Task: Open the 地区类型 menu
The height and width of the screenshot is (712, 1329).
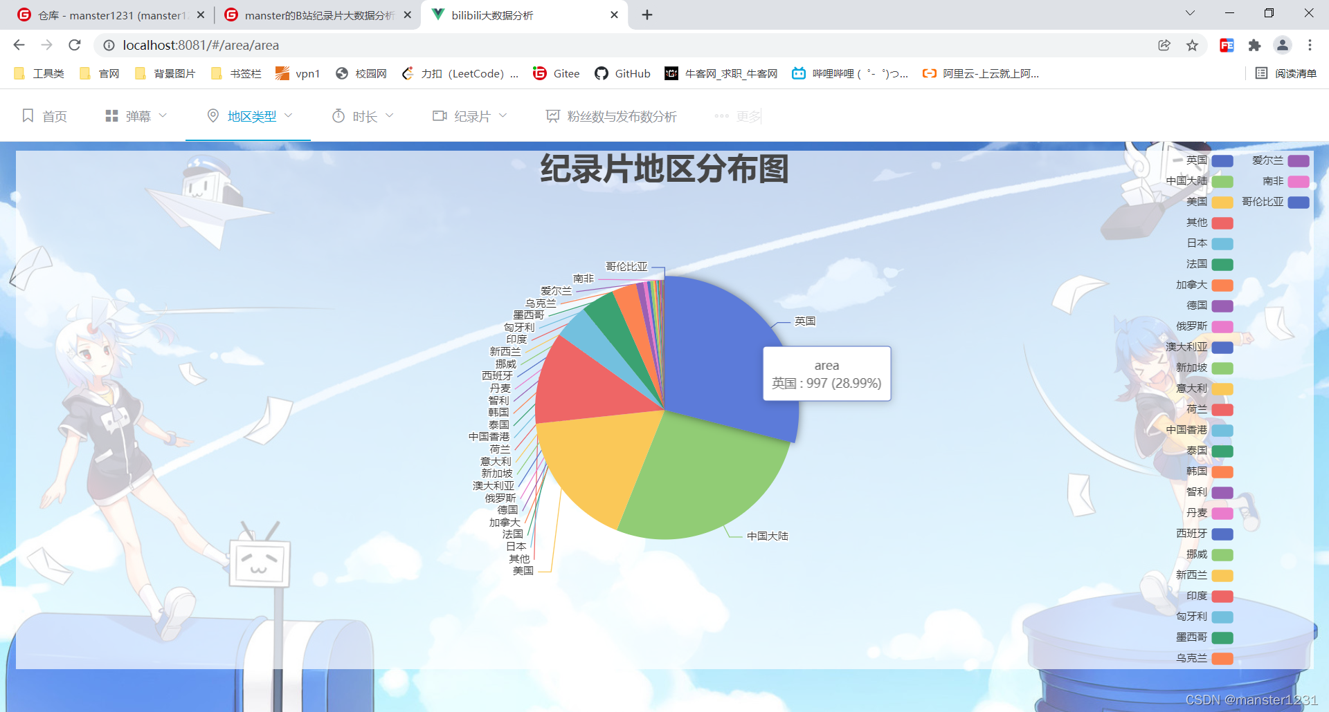Action: point(250,116)
